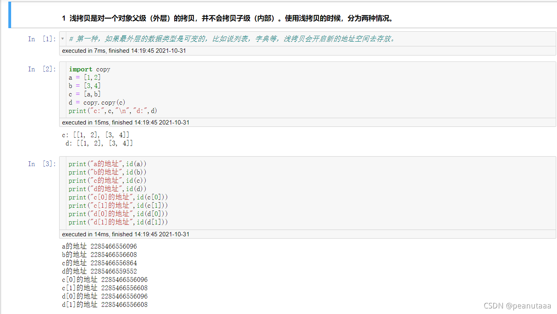Image resolution: width=557 pixels, height=314 pixels.
Task: Click output 'c的地址 2285466556864'
Action: [x=99, y=263]
